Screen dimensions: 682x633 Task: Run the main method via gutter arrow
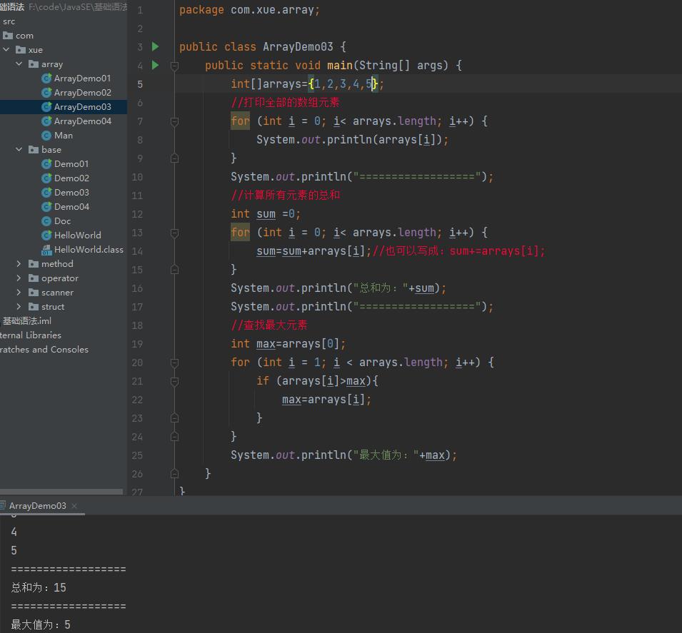pyautogui.click(x=155, y=65)
